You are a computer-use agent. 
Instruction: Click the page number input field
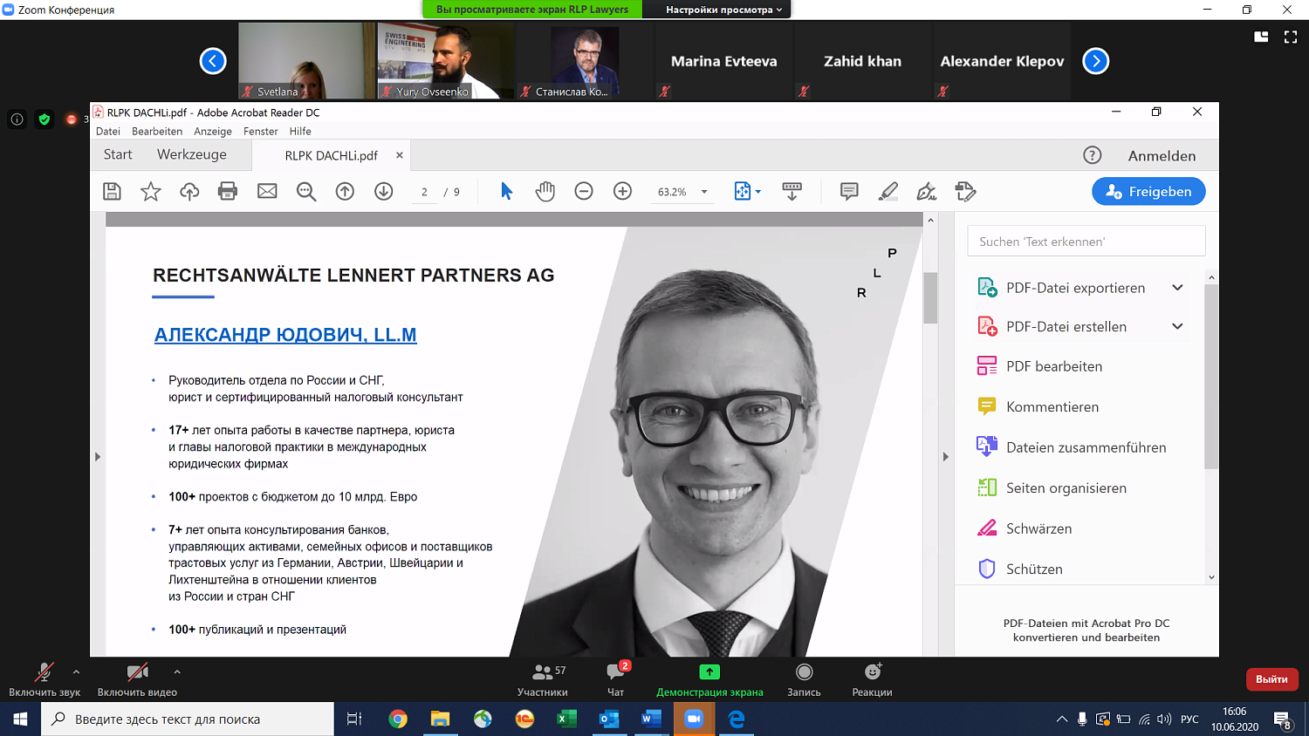tap(424, 192)
